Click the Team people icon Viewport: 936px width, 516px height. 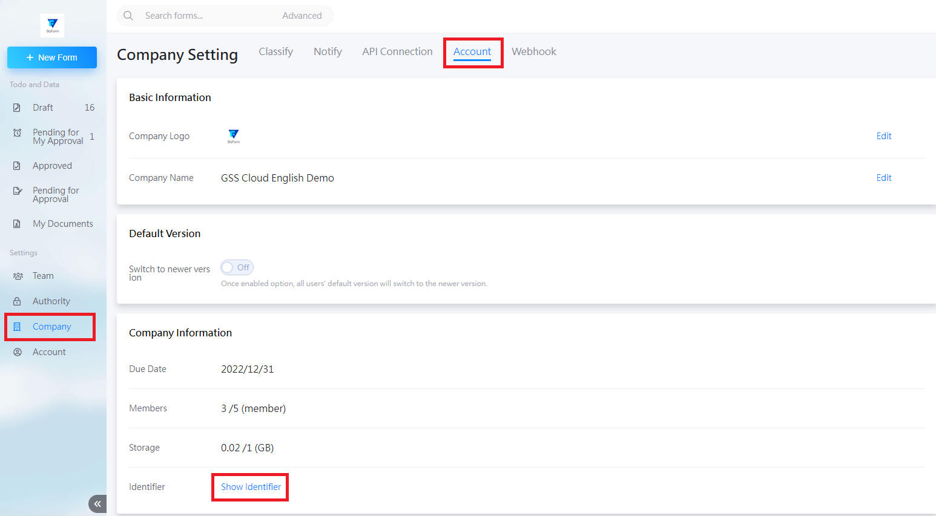(18, 276)
